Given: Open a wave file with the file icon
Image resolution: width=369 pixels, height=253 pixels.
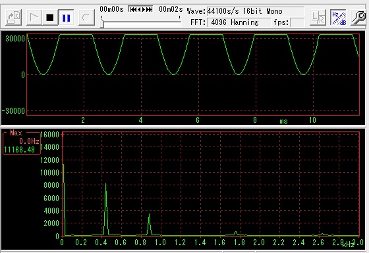Looking at the screenshot, I should coord(14,18).
